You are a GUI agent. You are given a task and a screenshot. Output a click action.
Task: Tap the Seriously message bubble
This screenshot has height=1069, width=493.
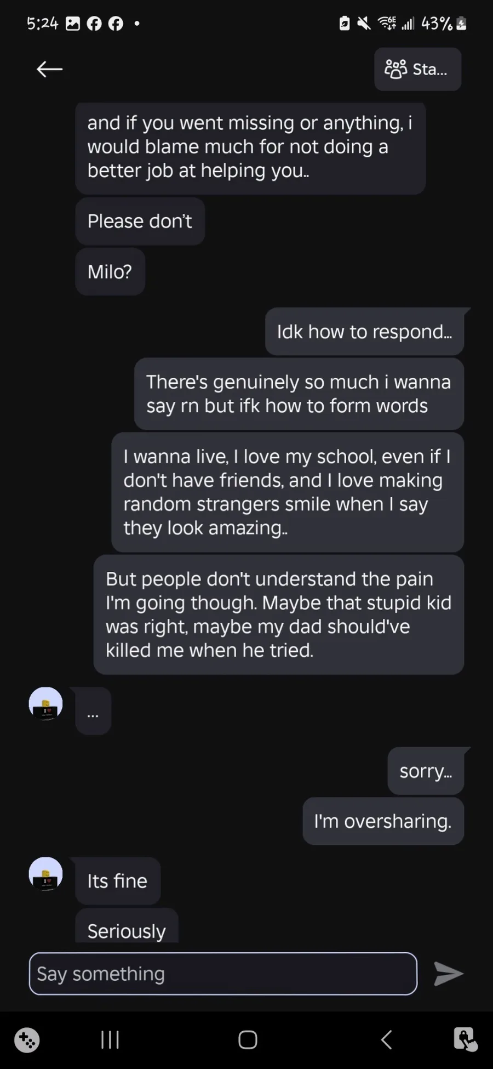click(x=127, y=928)
